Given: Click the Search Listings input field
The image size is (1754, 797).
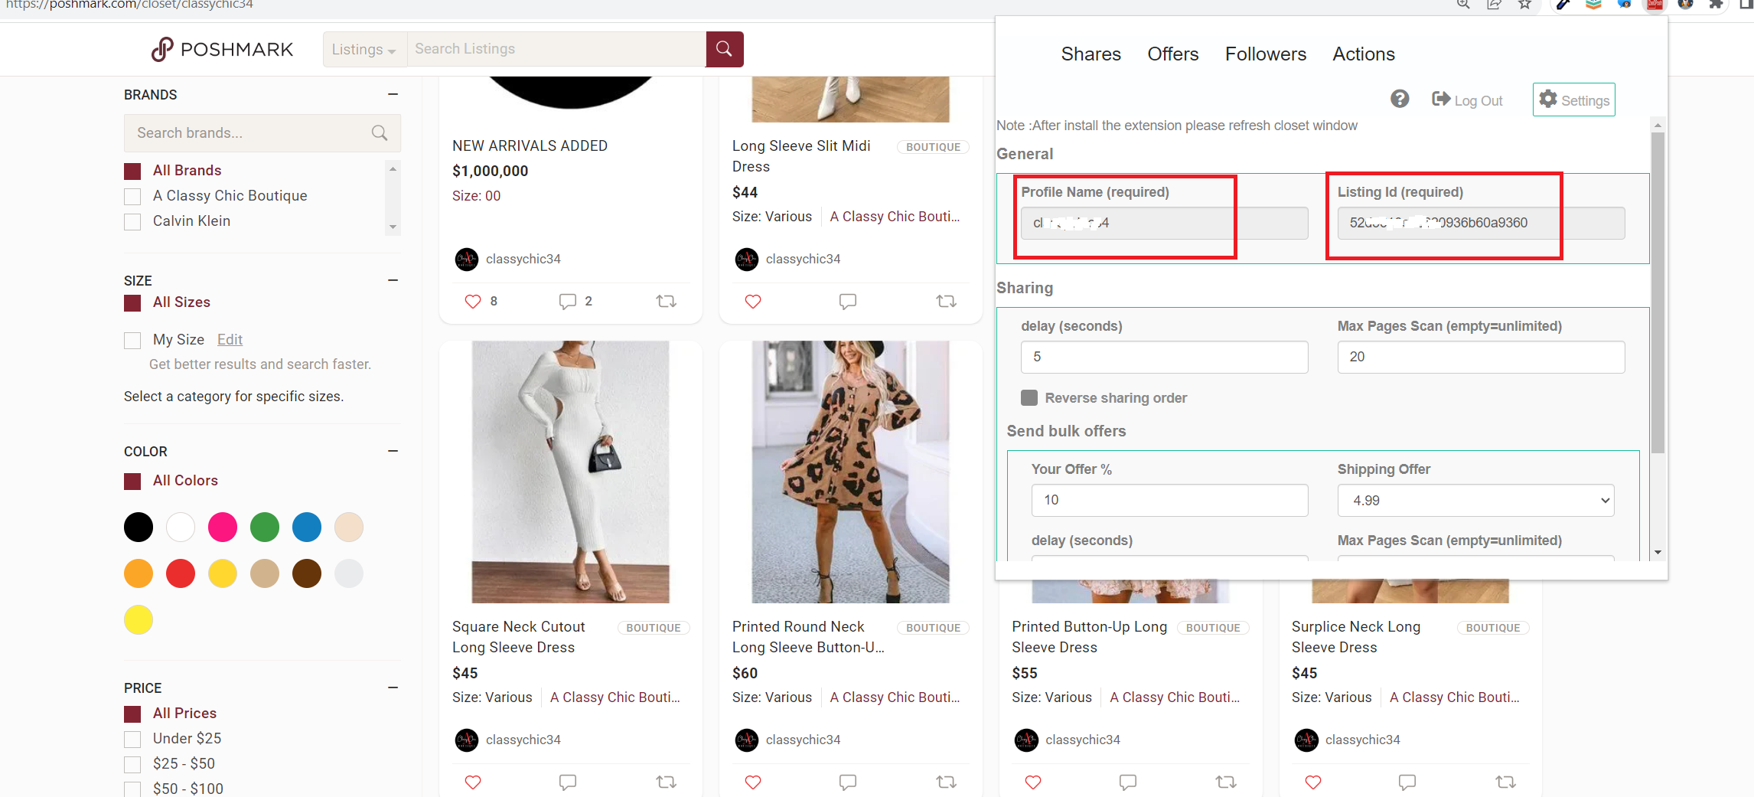Looking at the screenshot, I should [556, 49].
